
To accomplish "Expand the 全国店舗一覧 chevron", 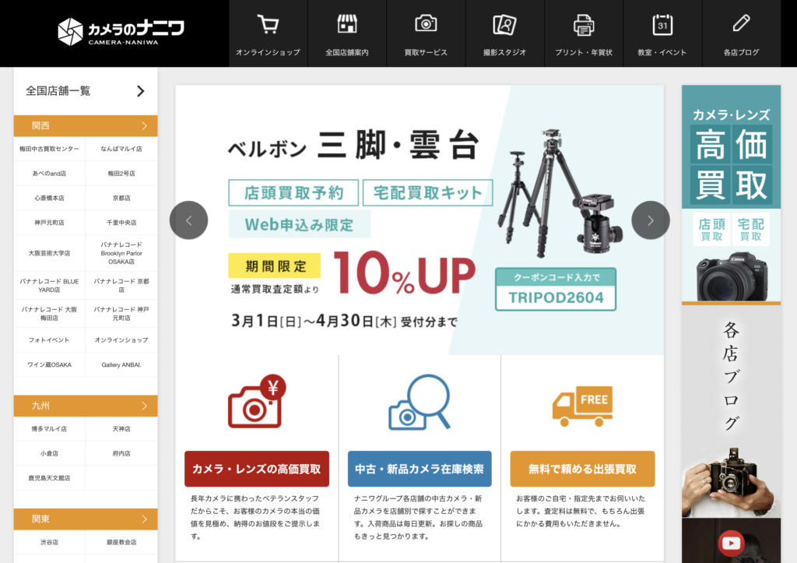I will click(140, 91).
